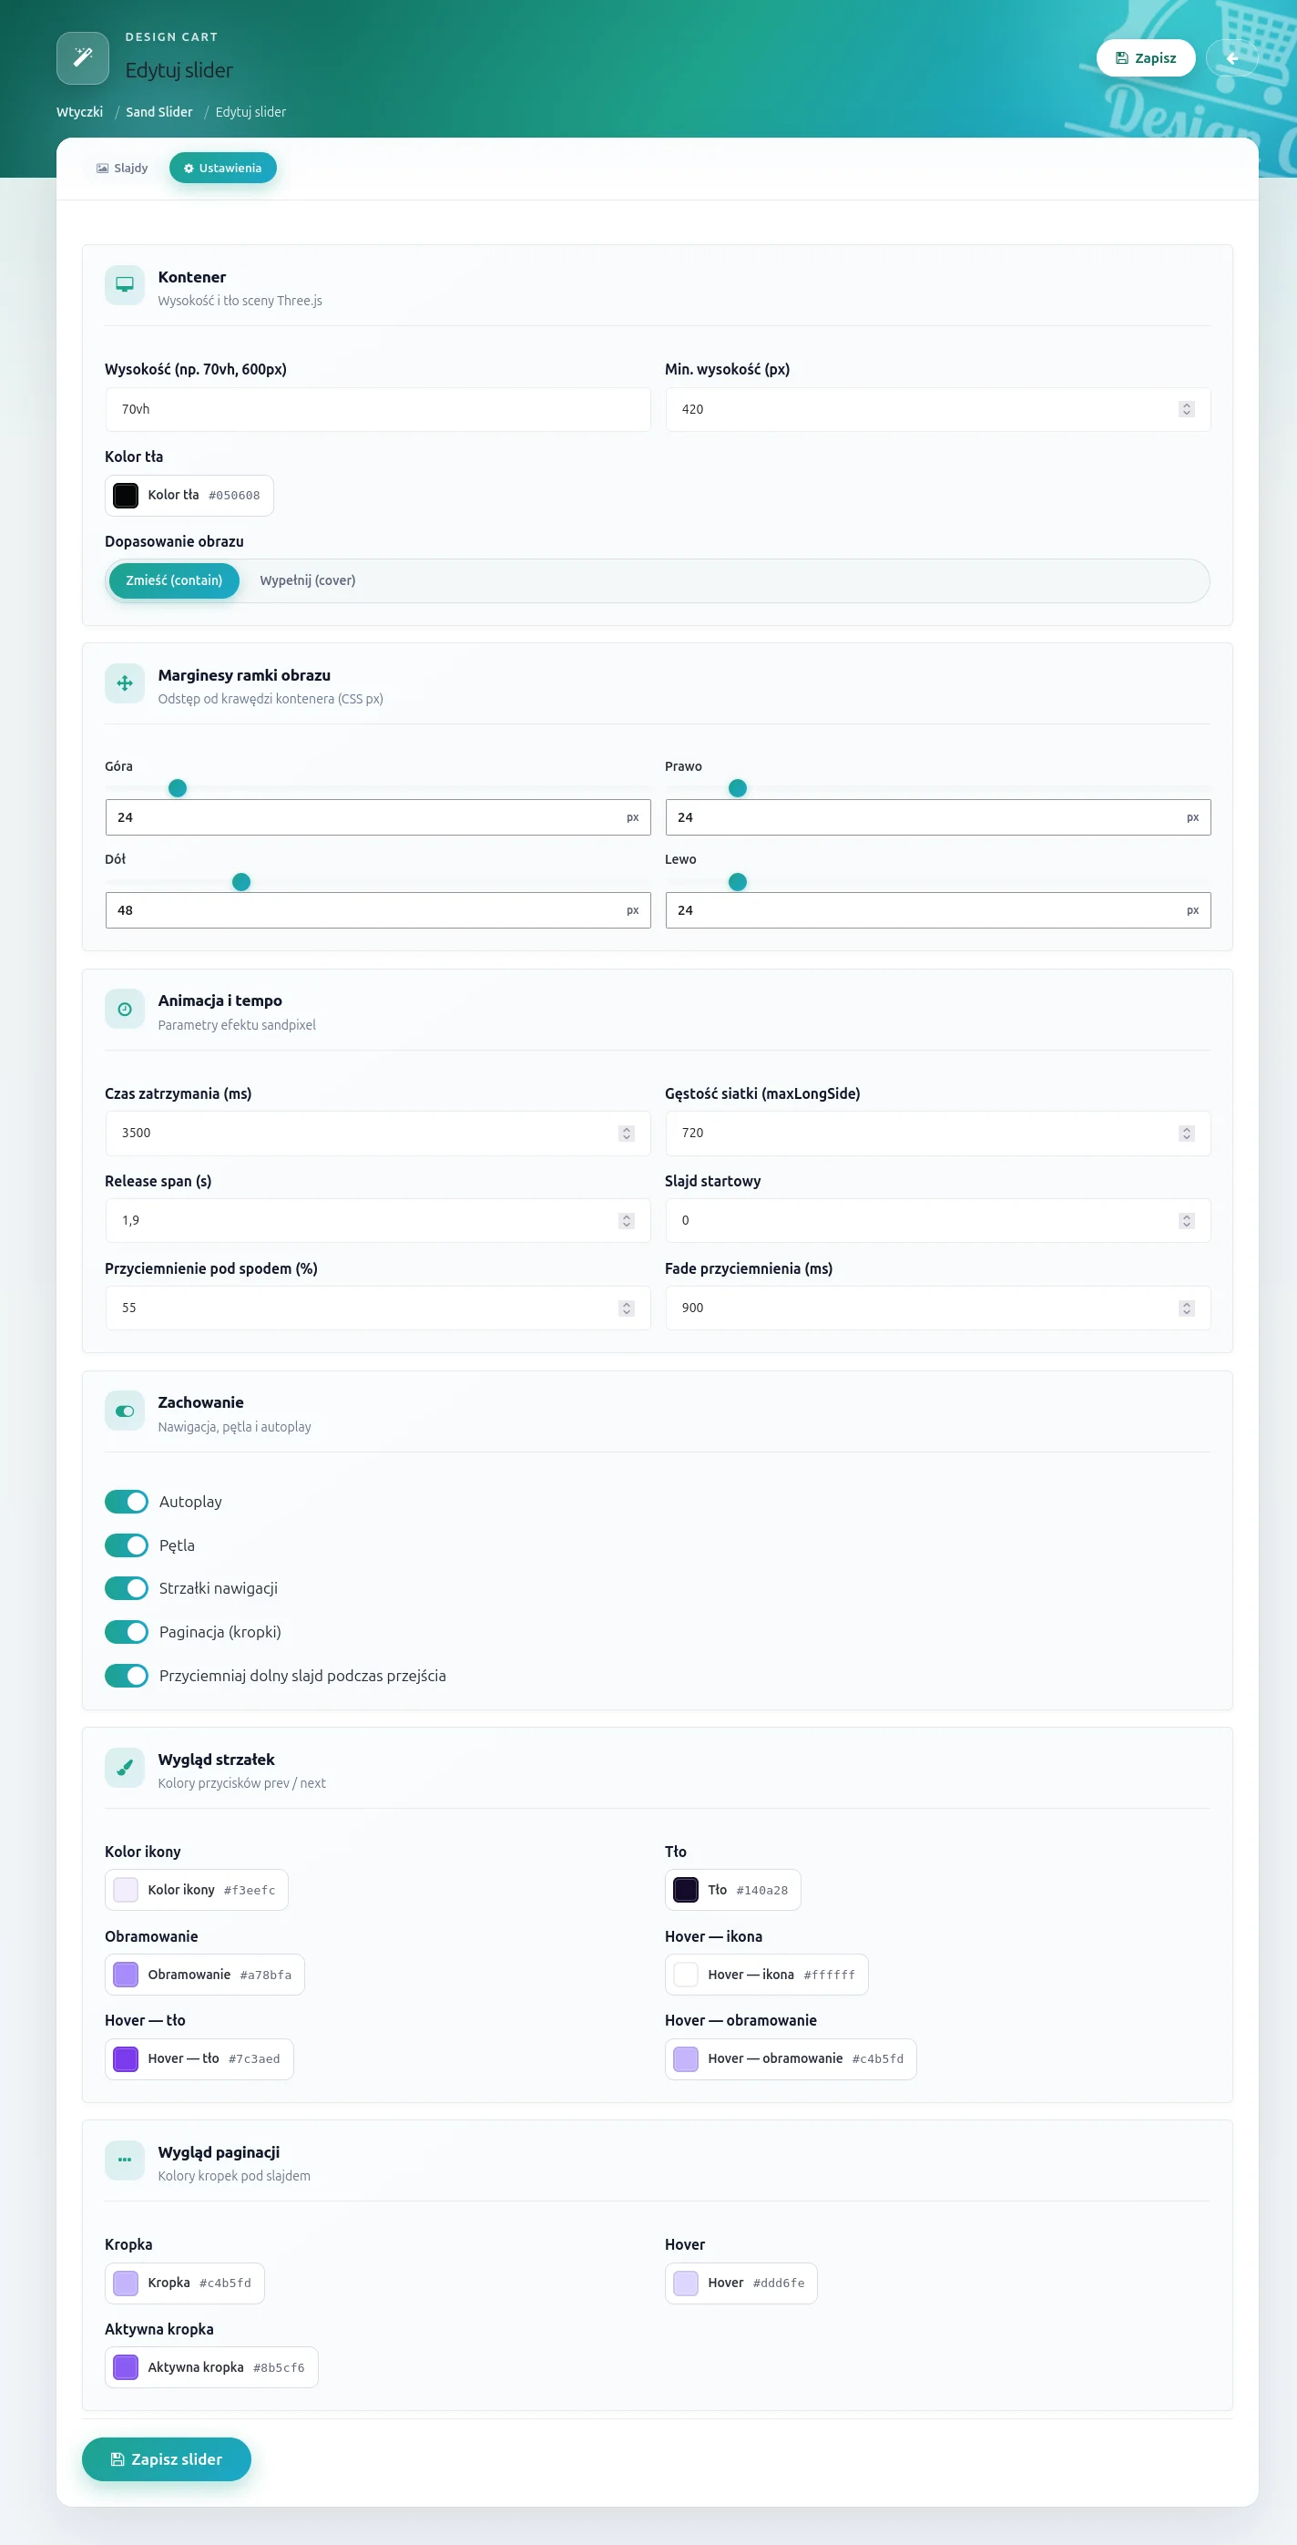
Task: Click the back arrow button in header
Action: point(1231,58)
